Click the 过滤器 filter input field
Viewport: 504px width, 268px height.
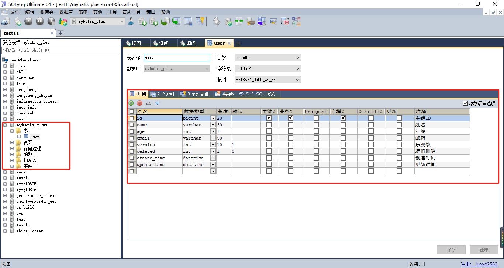click(x=61, y=50)
